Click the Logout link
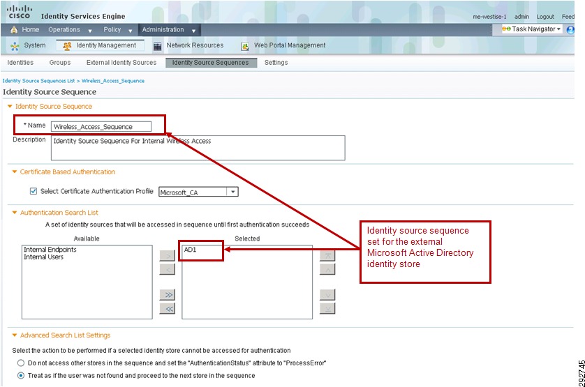 coord(545,17)
